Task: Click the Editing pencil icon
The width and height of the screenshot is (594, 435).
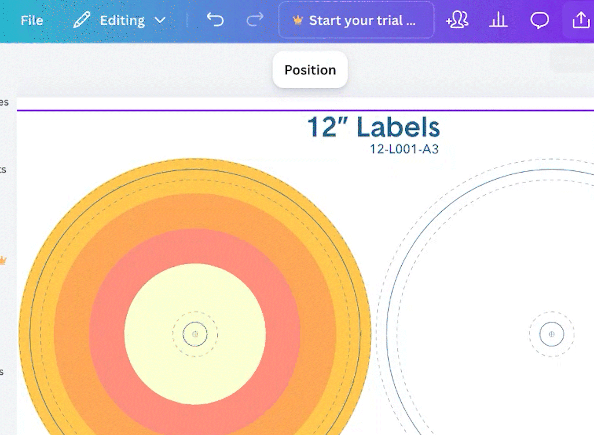Action: click(81, 20)
